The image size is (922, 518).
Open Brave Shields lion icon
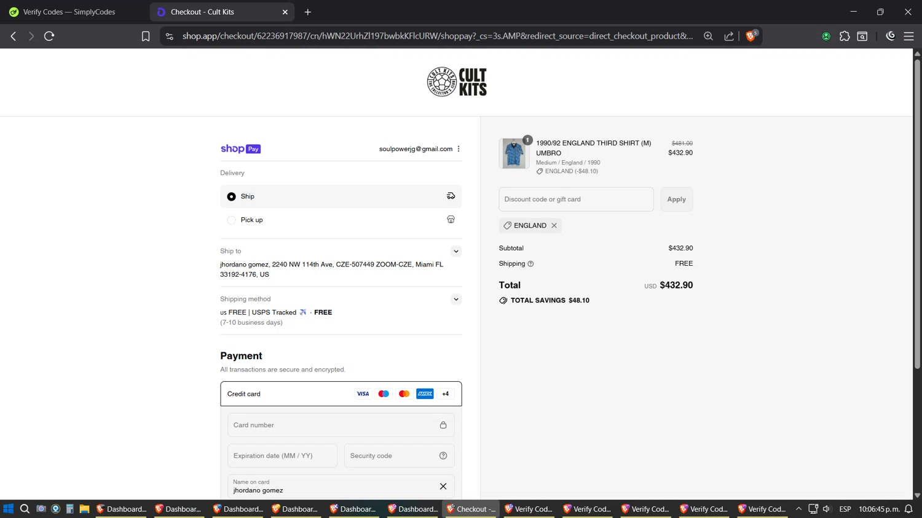751,36
